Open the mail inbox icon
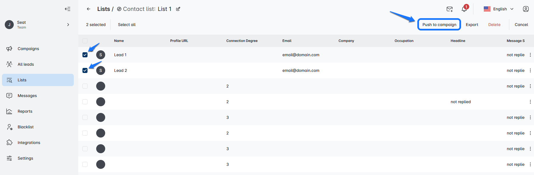 pos(450,9)
